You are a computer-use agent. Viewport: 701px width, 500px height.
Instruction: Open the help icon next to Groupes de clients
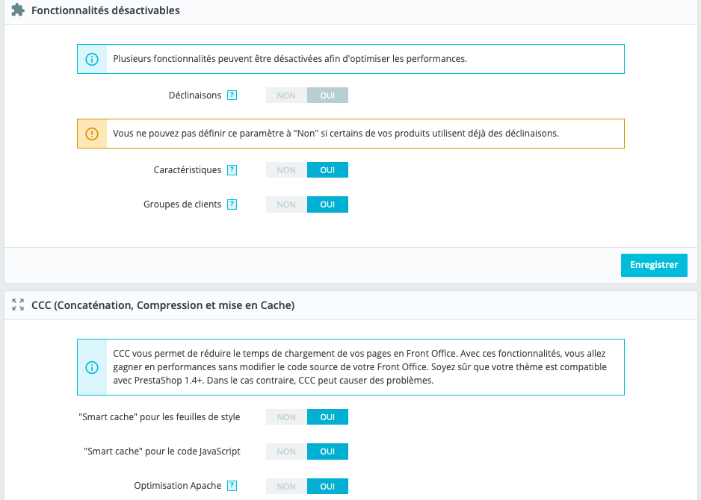pos(232,204)
